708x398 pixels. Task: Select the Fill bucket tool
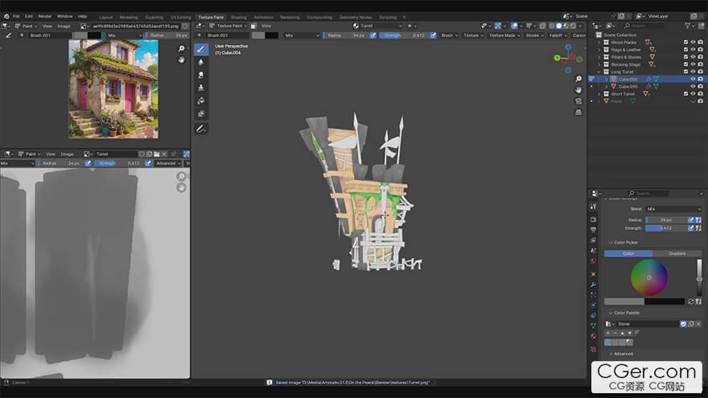(201, 101)
